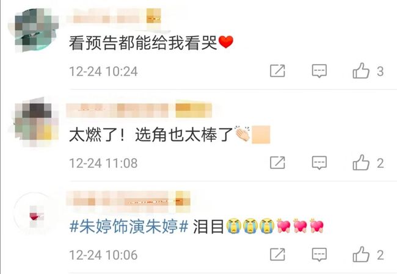Give thumbs-up to the 泪目 comment
This screenshot has height=274, width=397.
click(x=361, y=254)
